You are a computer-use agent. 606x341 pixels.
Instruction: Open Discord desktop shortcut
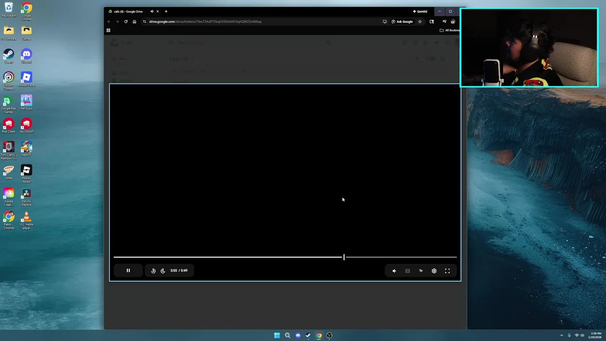coord(27,56)
